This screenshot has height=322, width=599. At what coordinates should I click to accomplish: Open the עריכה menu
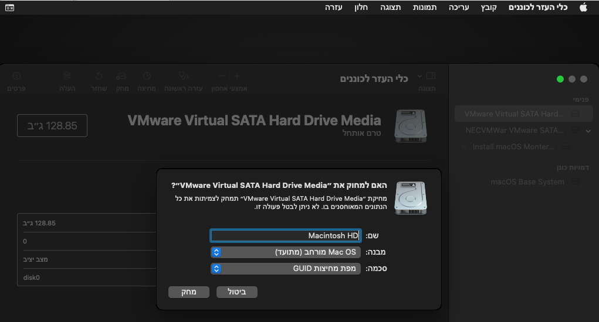459,7
